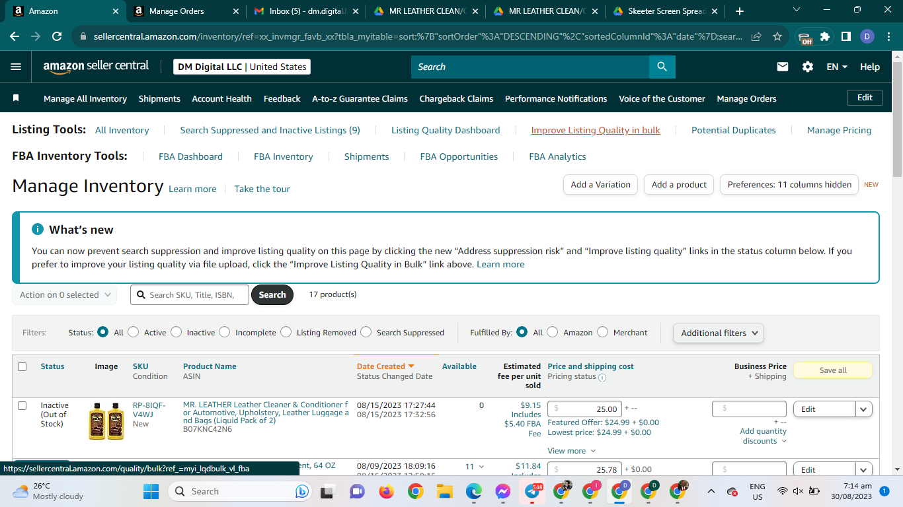
Task: Click the Add a product button
Action: tap(679, 185)
